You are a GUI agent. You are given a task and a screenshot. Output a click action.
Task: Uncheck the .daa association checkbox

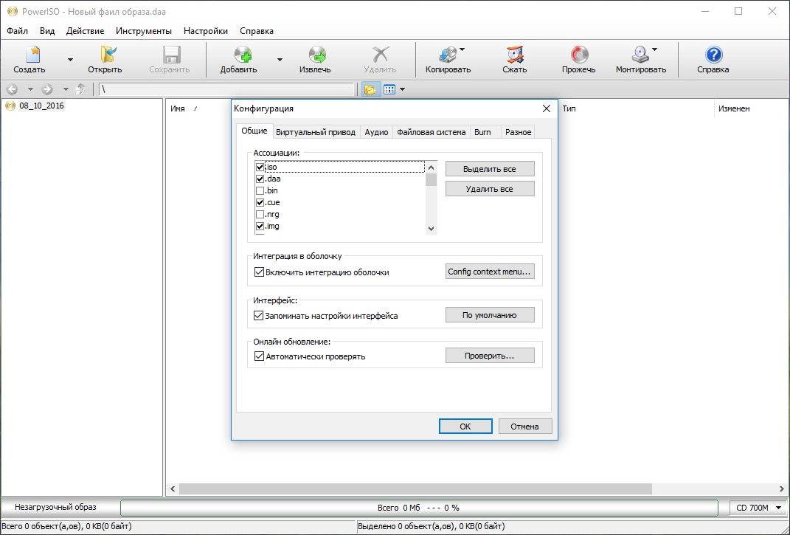pos(260,179)
